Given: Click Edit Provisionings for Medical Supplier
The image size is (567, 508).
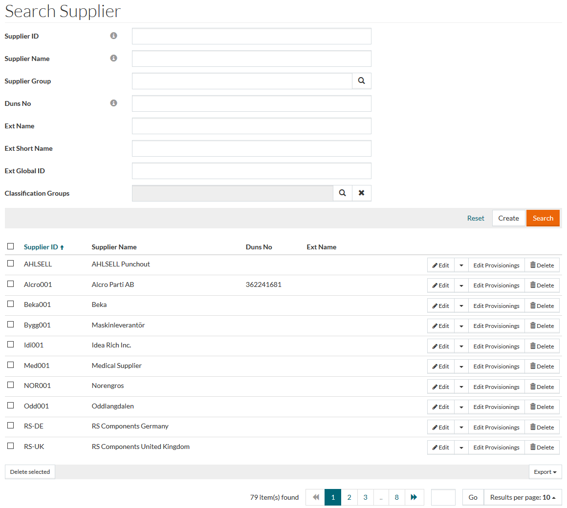Looking at the screenshot, I should (x=496, y=366).
